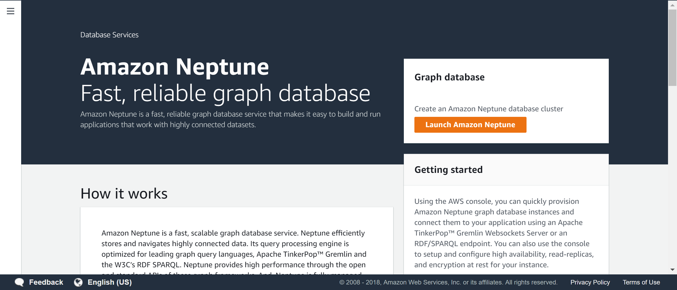Open the Database Services breadcrumb
677x290 pixels.
pyautogui.click(x=109, y=35)
